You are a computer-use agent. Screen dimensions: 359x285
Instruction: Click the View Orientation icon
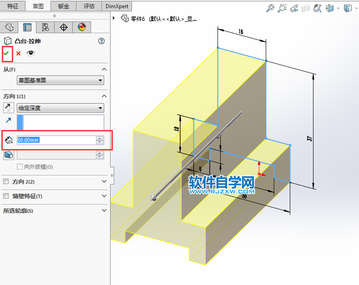click(x=330, y=8)
